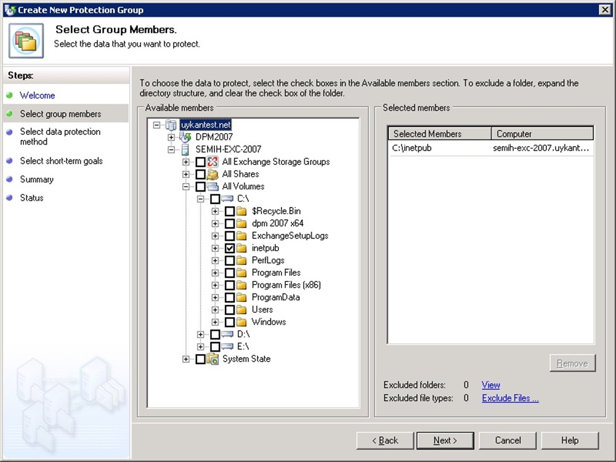Uncheck the inetpub folder checkbox
616x462 pixels.
point(230,248)
